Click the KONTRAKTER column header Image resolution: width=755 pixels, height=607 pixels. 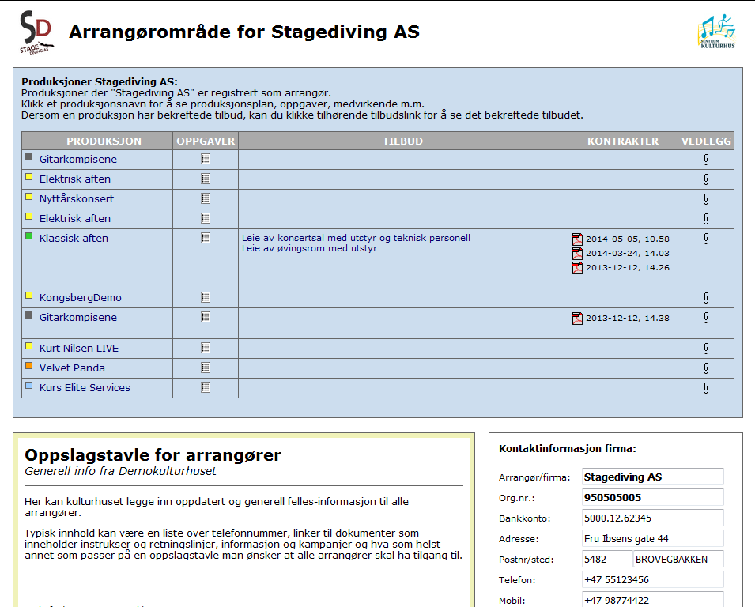(623, 141)
